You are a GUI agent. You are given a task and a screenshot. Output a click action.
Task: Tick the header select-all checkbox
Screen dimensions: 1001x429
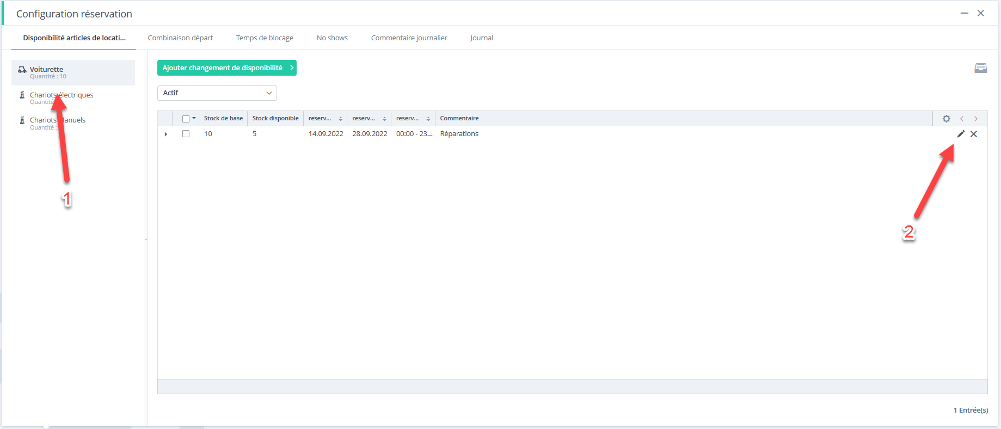click(186, 119)
